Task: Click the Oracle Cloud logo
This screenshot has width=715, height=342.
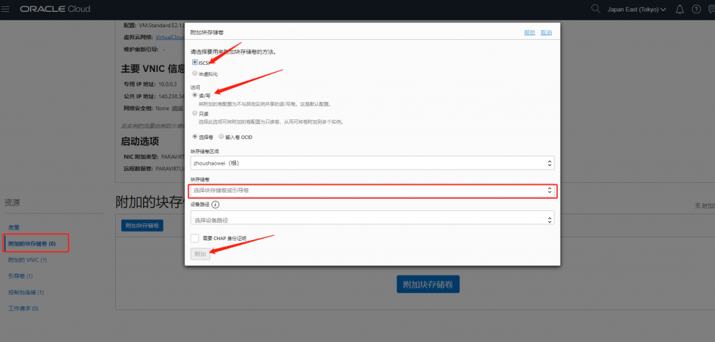Action: point(54,9)
